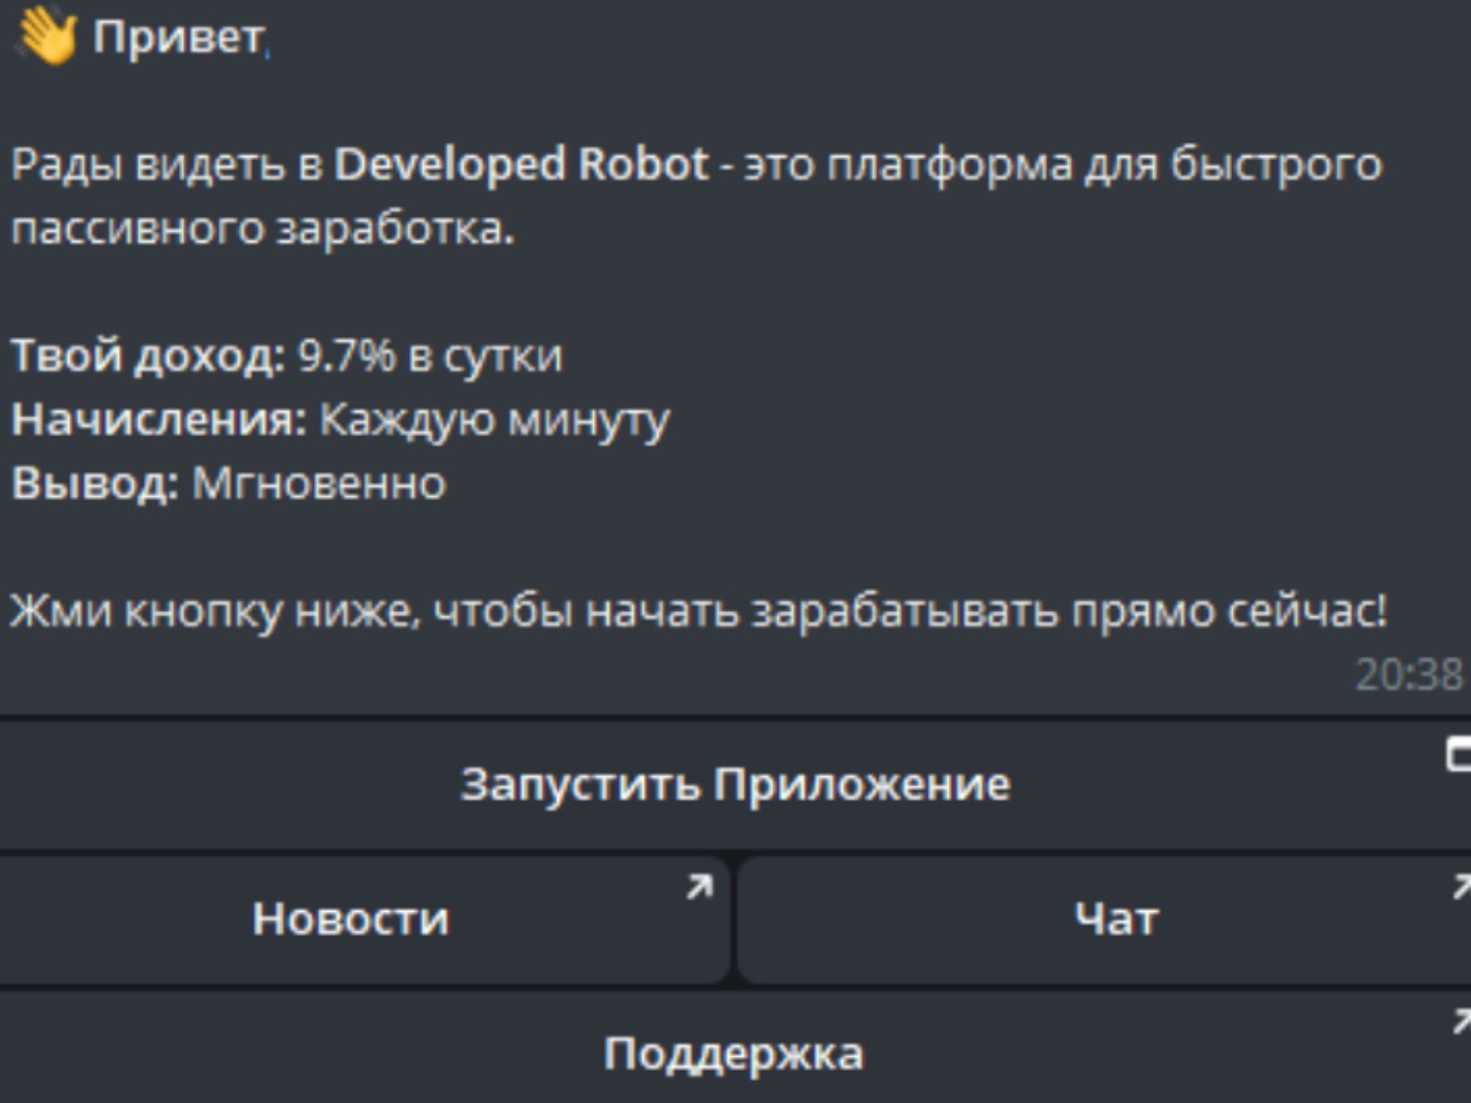This screenshot has width=1471, height=1103.
Task: Click the external link arrow on the Поддержка button
Action: point(1462,1020)
